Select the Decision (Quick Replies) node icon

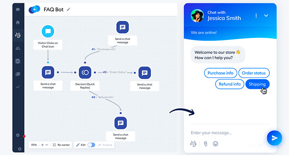pos(85,73)
